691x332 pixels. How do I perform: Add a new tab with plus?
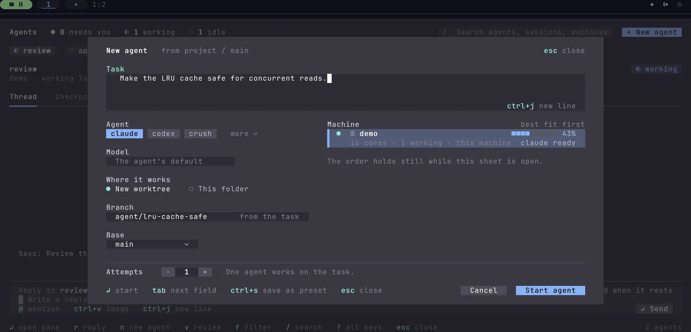click(x=76, y=4)
